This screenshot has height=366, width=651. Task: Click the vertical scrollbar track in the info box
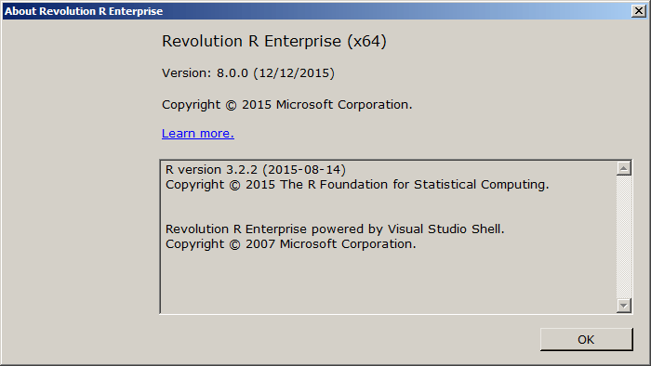[624, 237]
